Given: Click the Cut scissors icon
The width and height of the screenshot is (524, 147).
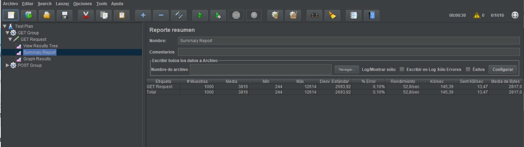Looking at the screenshot, I should pos(86,15).
